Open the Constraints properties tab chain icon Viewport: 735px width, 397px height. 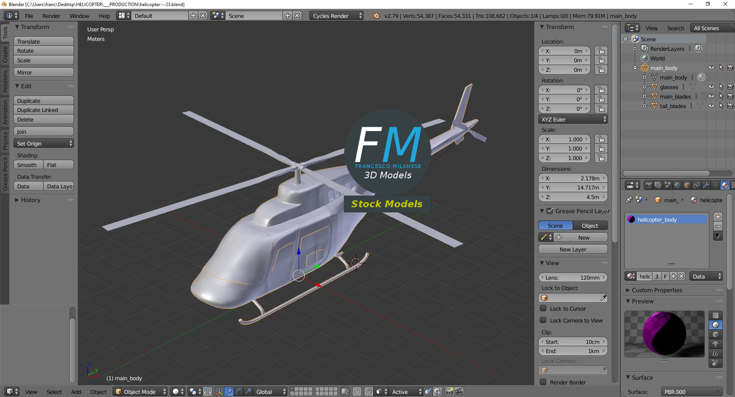(696, 185)
